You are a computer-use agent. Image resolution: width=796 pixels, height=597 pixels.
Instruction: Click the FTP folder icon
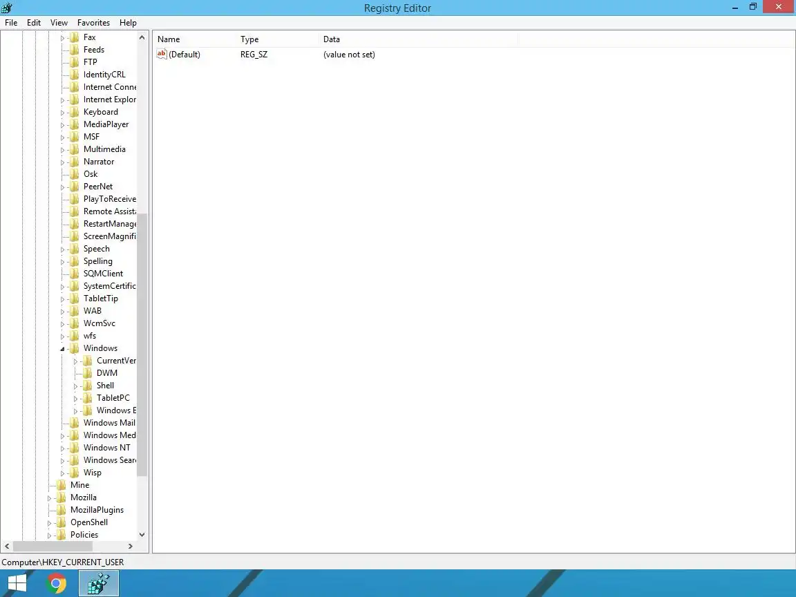[75, 62]
